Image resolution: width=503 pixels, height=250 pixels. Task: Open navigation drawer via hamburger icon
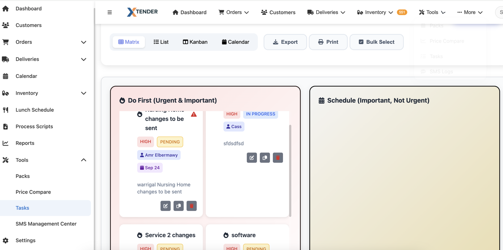[x=110, y=12]
